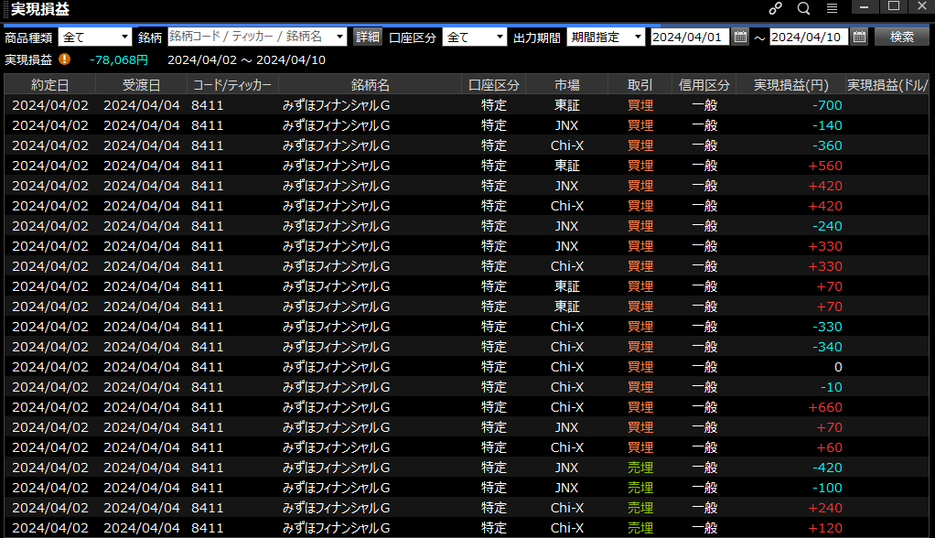Expand the 商品種類 dropdown
Viewport: 935px width, 538px height.
tap(95, 37)
